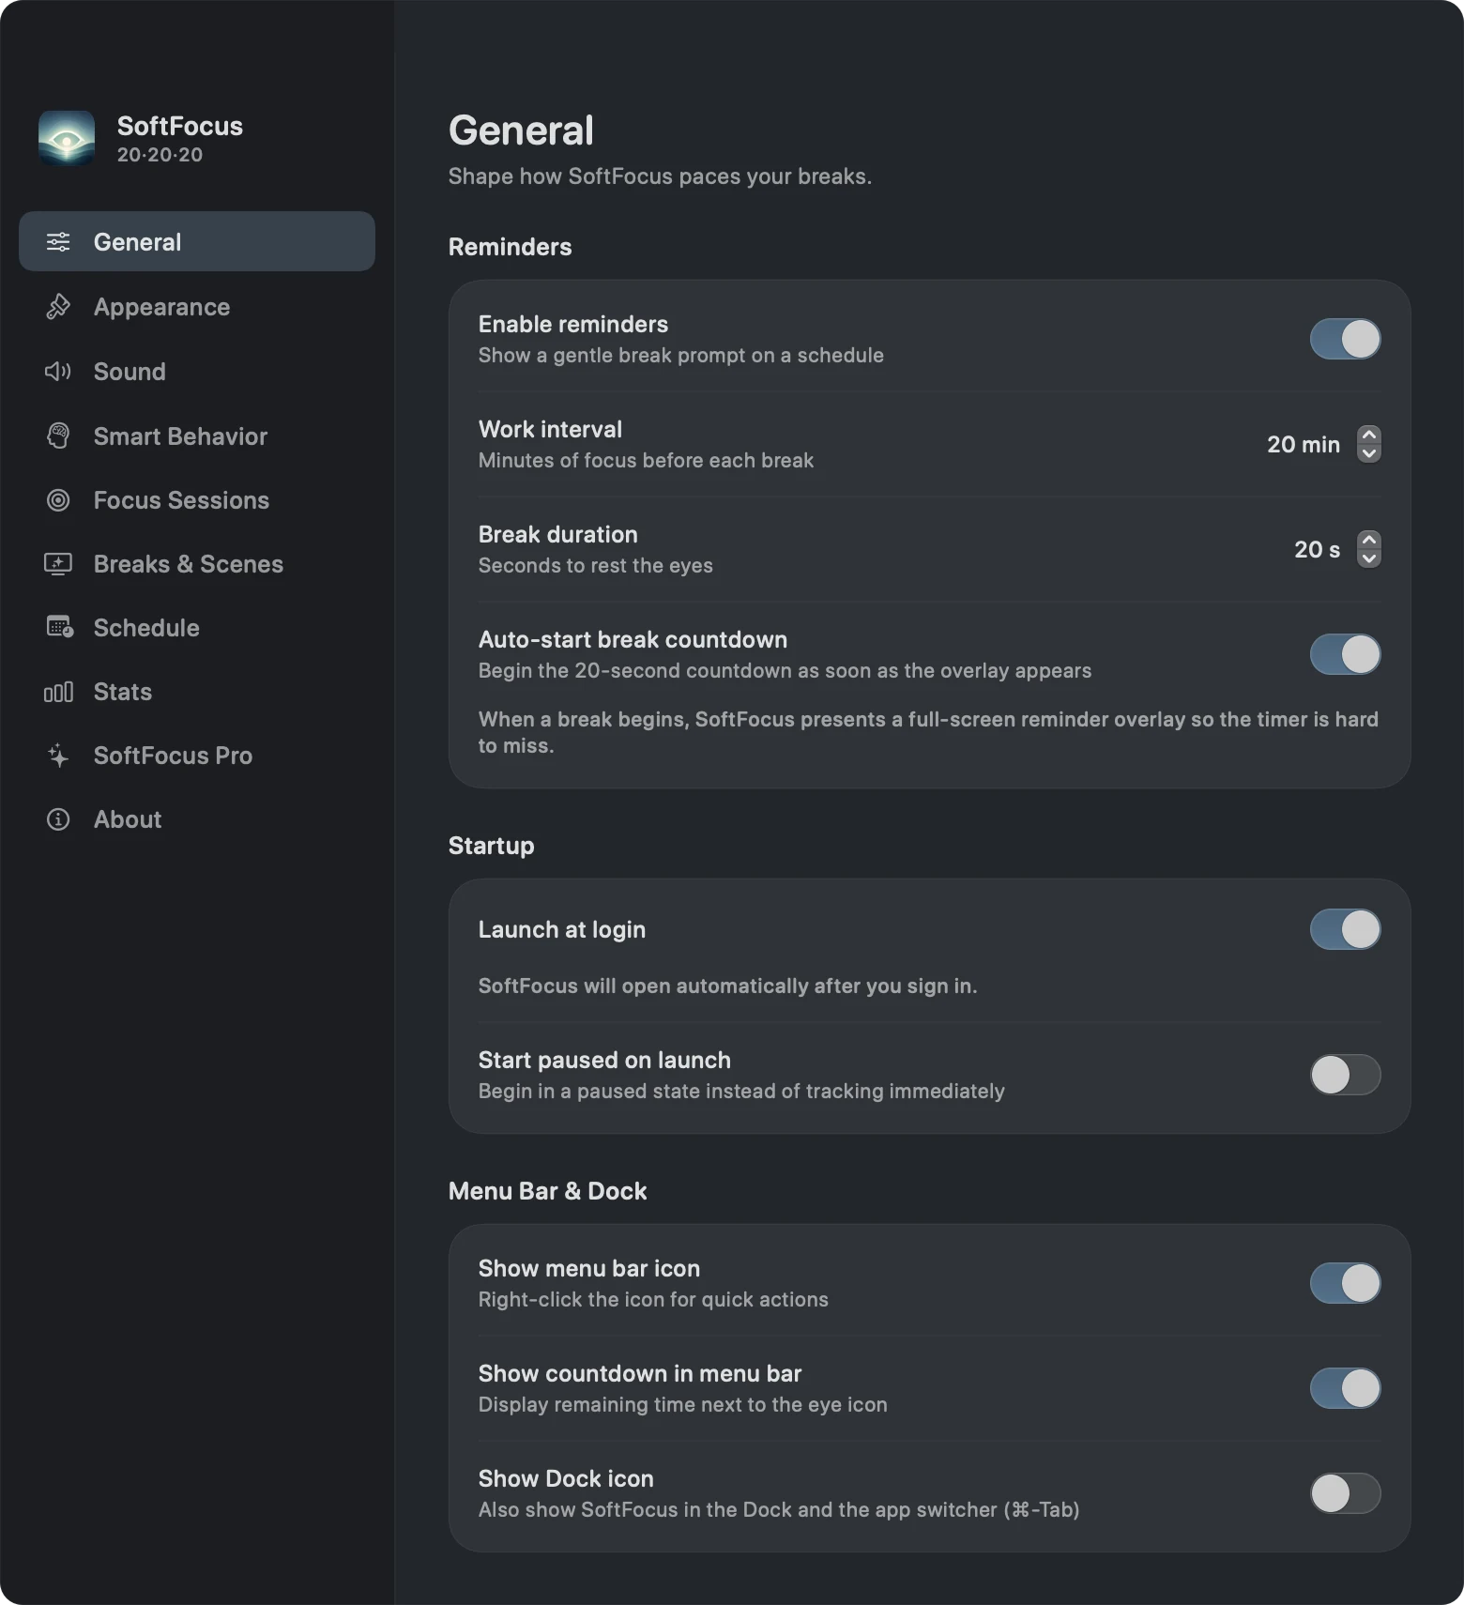Click the SoftFocus Pro sparkle icon
Viewport: 1464px width, 1605px height.
pos(58,756)
